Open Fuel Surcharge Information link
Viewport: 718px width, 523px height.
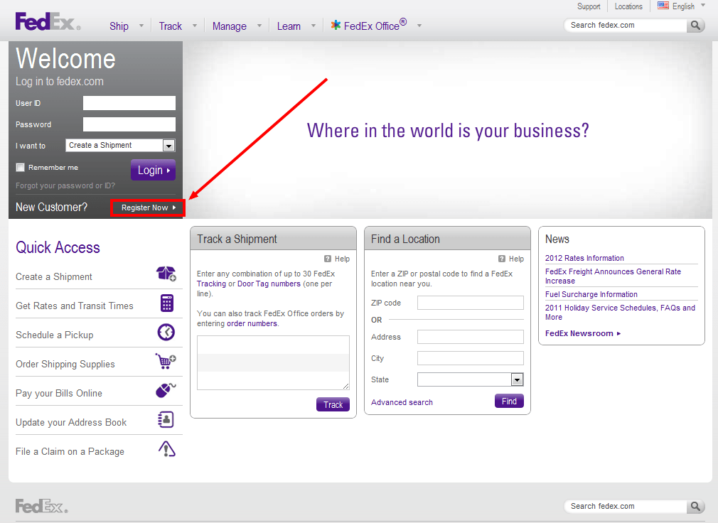click(x=591, y=294)
